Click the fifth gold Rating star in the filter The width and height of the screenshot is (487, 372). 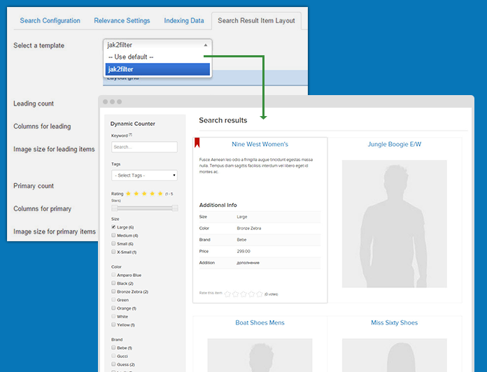(160, 194)
